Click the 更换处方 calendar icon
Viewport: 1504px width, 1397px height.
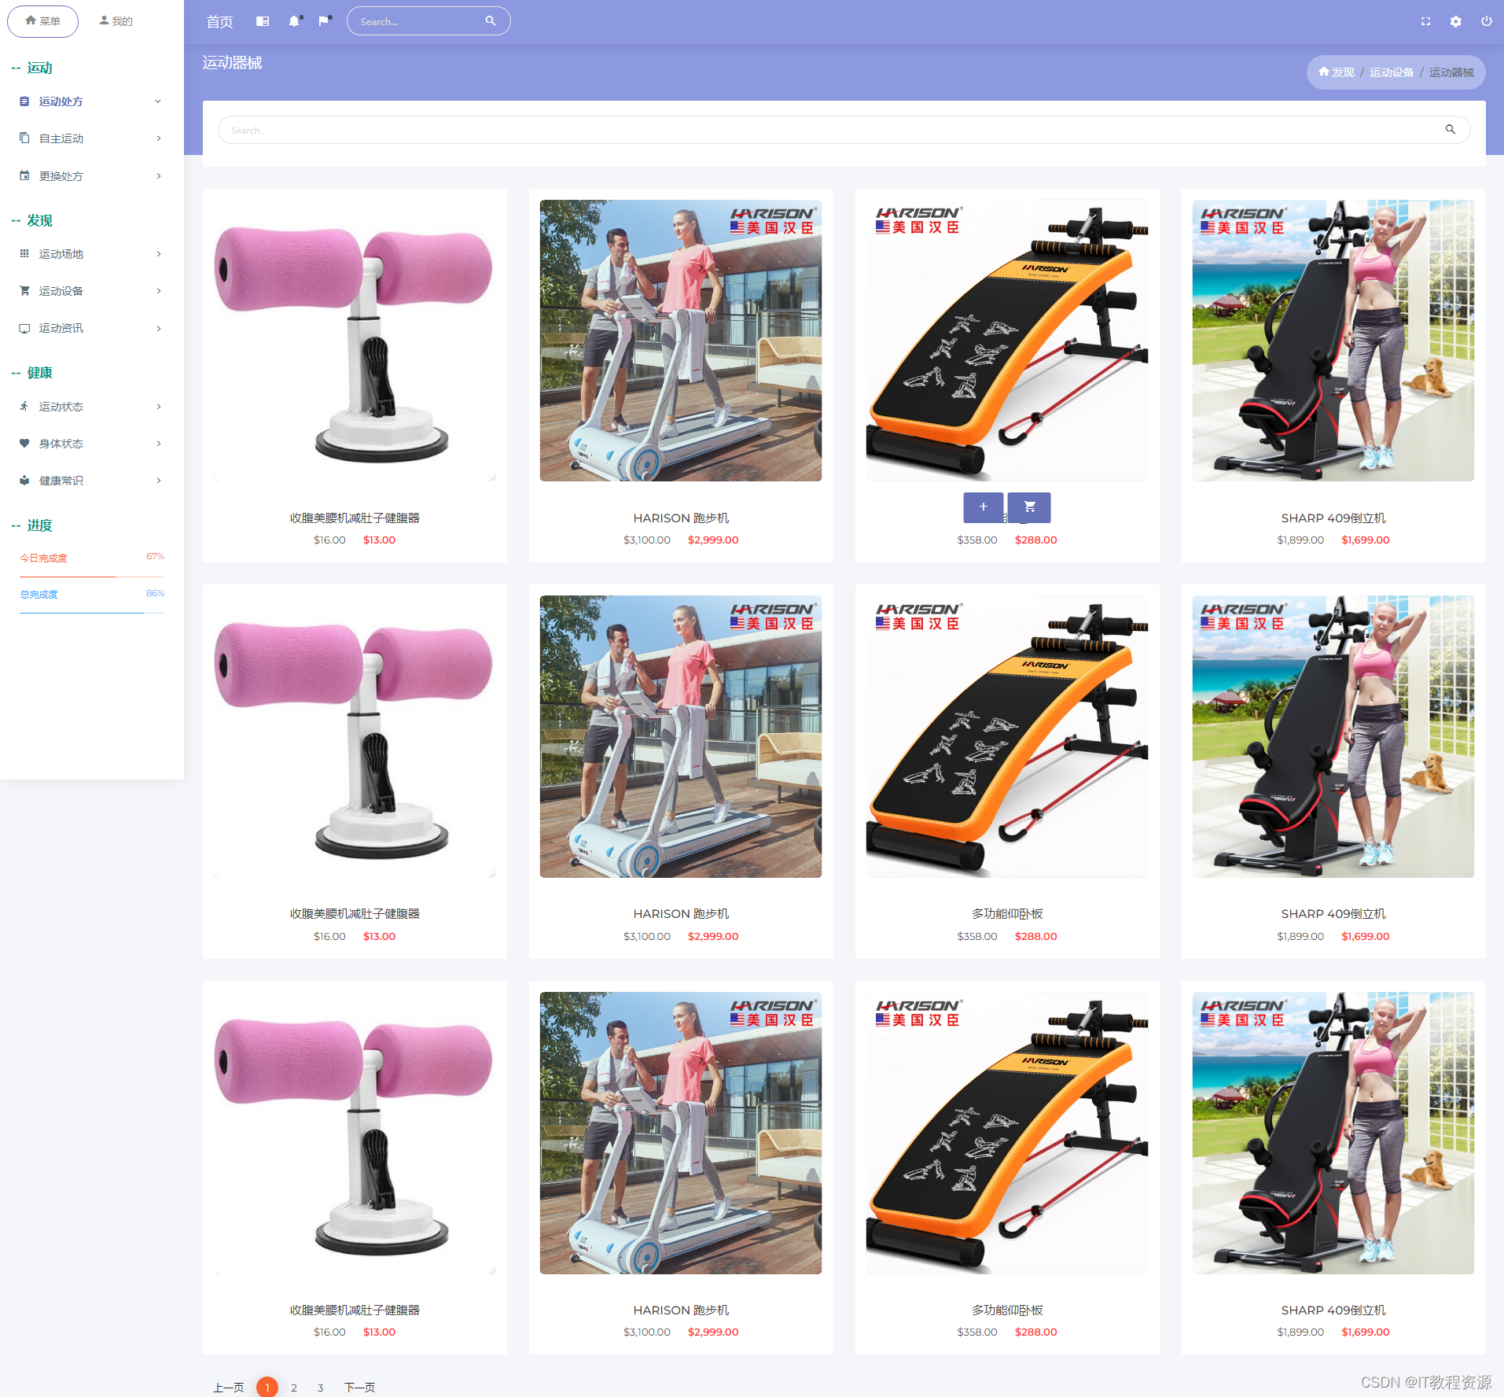click(24, 175)
